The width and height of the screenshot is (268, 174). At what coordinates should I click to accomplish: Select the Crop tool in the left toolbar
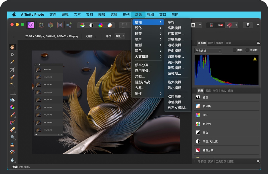coord(12,70)
